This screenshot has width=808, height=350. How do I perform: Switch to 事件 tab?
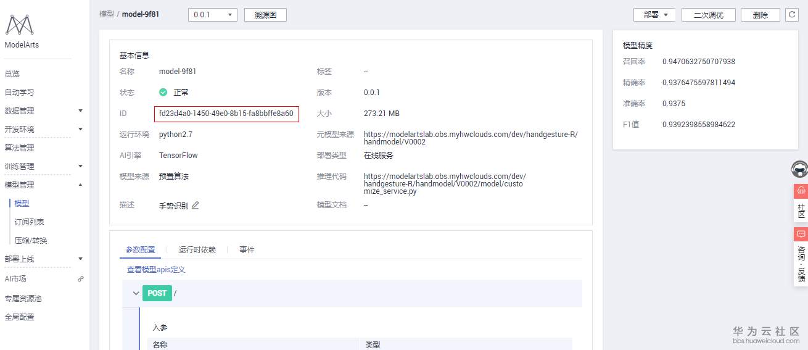pos(247,250)
